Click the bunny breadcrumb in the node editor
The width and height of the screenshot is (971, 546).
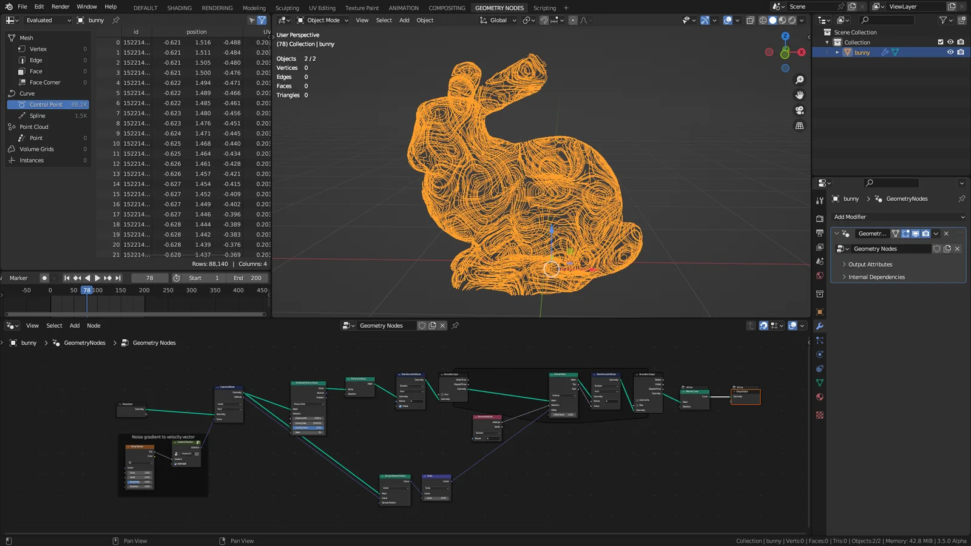[x=29, y=343]
